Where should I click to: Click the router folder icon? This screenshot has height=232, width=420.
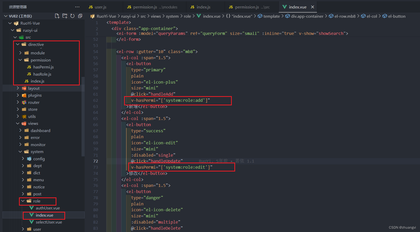(24, 102)
